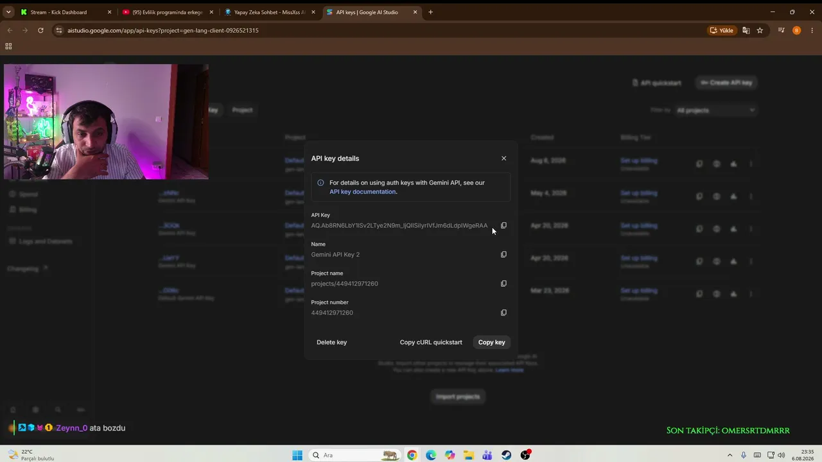Open more options for Aug 6 key row
Image resolution: width=822 pixels, height=462 pixels.
coord(751,164)
